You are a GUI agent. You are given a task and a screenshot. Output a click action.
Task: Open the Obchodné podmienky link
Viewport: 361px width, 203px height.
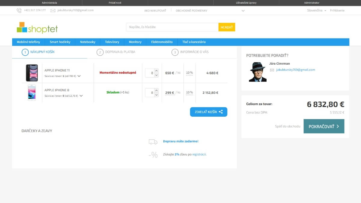(192, 11)
